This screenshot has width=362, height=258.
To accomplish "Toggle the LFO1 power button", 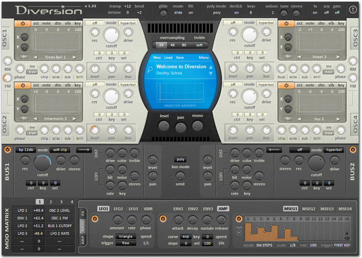I will click(x=95, y=219).
